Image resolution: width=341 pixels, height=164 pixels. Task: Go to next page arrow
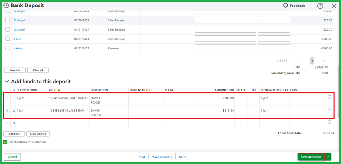tap(325, 61)
